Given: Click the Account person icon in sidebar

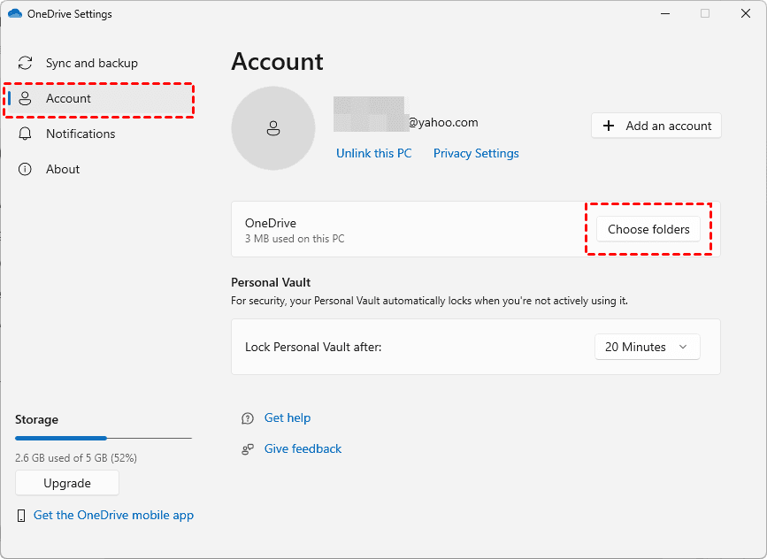Looking at the screenshot, I should [26, 99].
